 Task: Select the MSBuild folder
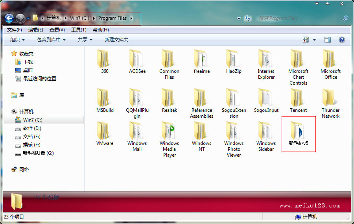(105, 101)
